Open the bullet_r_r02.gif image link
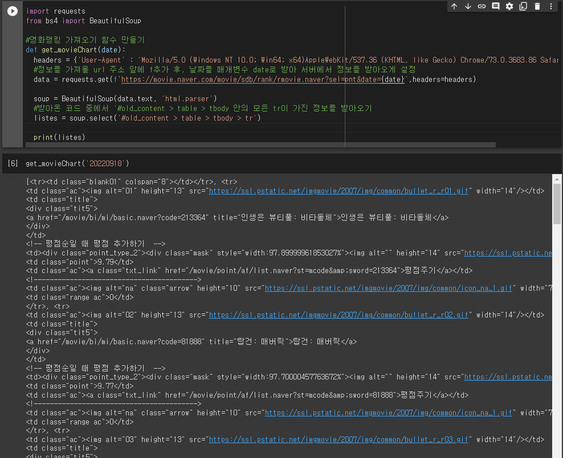 [338, 315]
